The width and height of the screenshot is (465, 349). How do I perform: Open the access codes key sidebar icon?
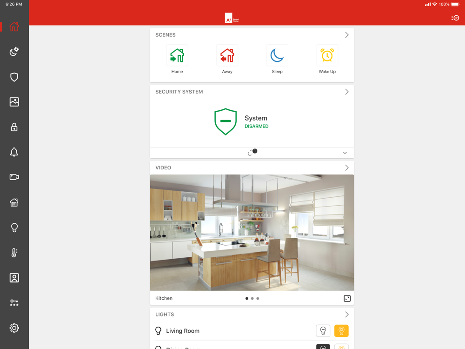(14, 303)
